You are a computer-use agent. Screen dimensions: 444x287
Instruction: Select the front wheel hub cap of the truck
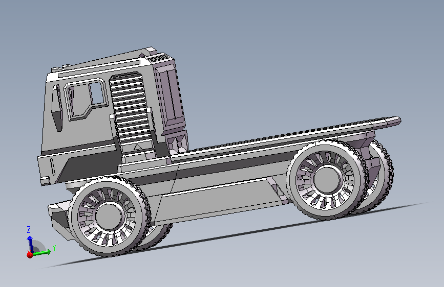point(109,217)
